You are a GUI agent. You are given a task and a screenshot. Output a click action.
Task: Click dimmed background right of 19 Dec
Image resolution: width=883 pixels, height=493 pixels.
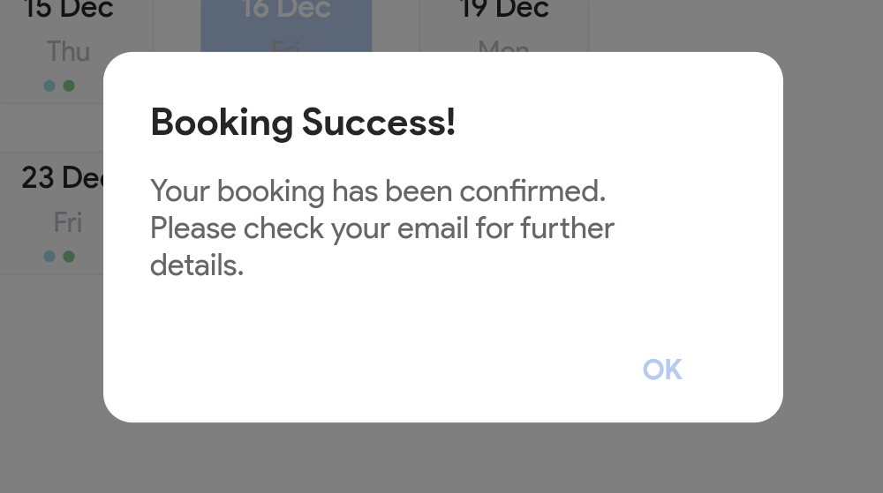[x=732, y=26]
